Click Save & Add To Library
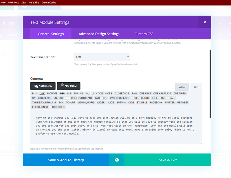This screenshot has height=178, width=231. tap(66, 160)
